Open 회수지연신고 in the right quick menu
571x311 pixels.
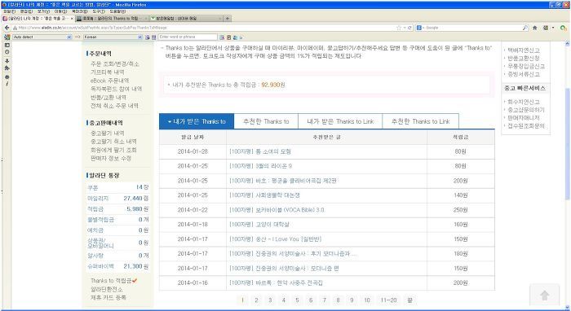coord(524,102)
